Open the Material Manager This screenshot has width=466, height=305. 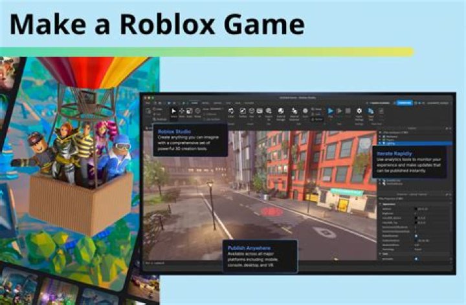coord(282,112)
